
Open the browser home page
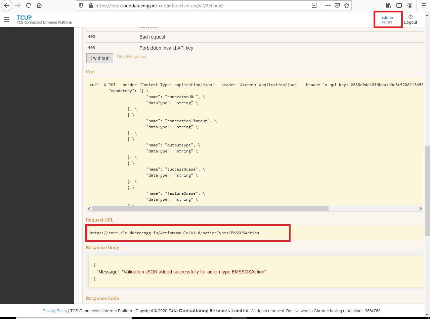tap(39, 5)
